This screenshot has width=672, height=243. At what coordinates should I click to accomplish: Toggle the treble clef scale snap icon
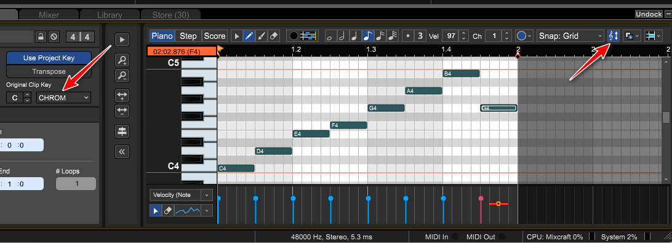[614, 36]
